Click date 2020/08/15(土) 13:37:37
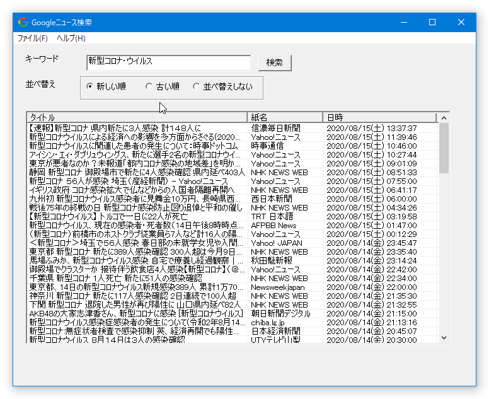 tap(372, 128)
